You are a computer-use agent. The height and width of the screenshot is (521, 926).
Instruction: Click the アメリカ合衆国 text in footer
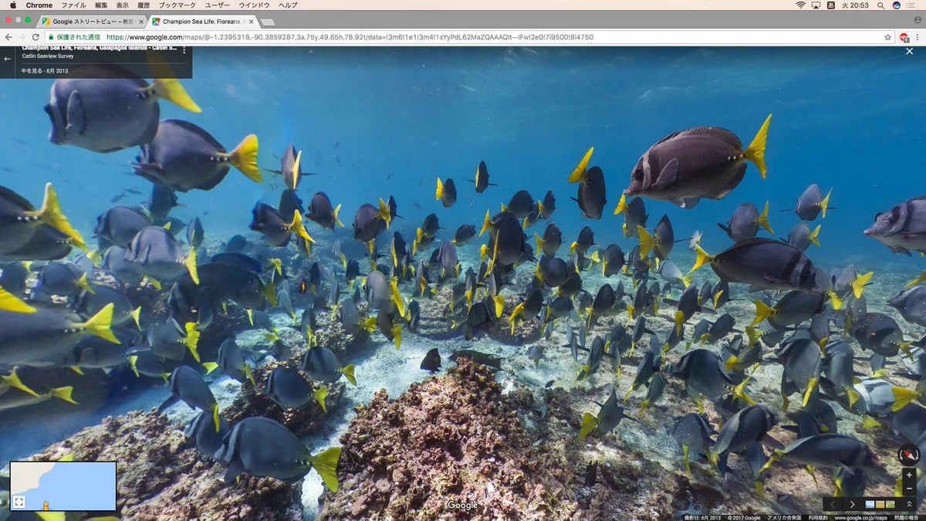(x=783, y=517)
